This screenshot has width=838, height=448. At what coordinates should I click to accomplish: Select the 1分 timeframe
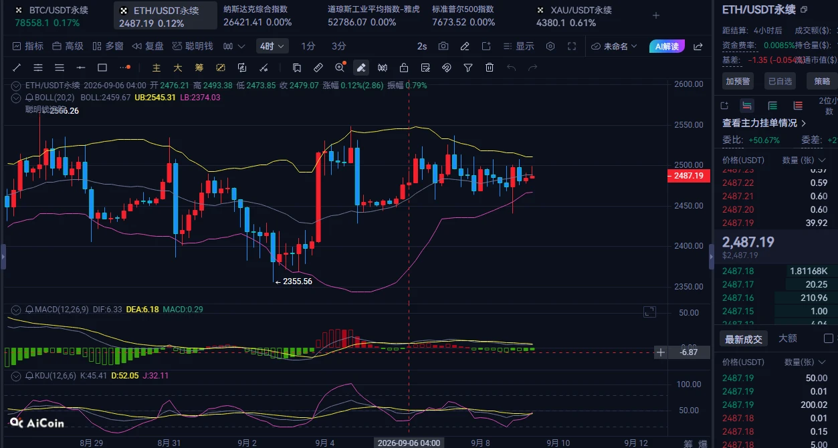click(308, 46)
